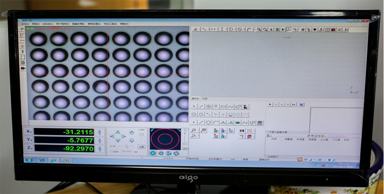Click the zoom magnifier in drawing toolbar
384x194 pixels.
(259, 29)
